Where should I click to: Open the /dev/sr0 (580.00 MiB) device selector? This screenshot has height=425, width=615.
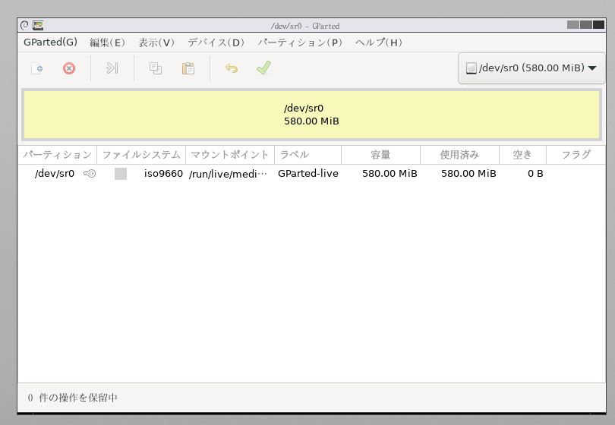[x=531, y=68]
